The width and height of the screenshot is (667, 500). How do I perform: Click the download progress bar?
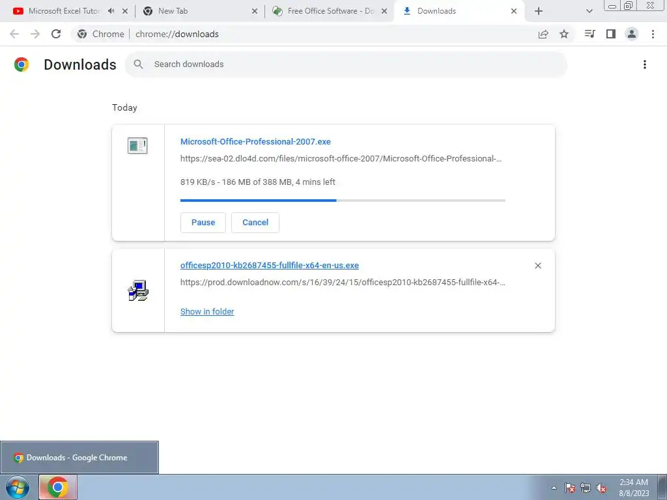pos(343,201)
